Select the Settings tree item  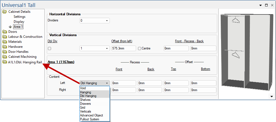pyautogui.click(x=20, y=17)
